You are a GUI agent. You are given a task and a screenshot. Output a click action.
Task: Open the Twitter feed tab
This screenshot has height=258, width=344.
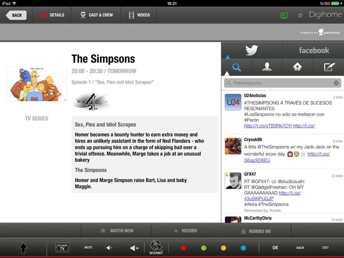[x=252, y=50]
